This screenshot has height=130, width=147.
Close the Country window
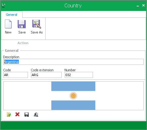(x=143, y=5)
